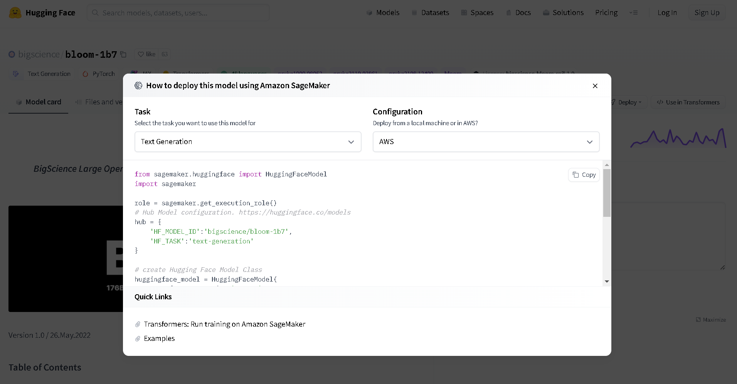Open the Datasets nav item
The image size is (737, 384).
(x=430, y=13)
